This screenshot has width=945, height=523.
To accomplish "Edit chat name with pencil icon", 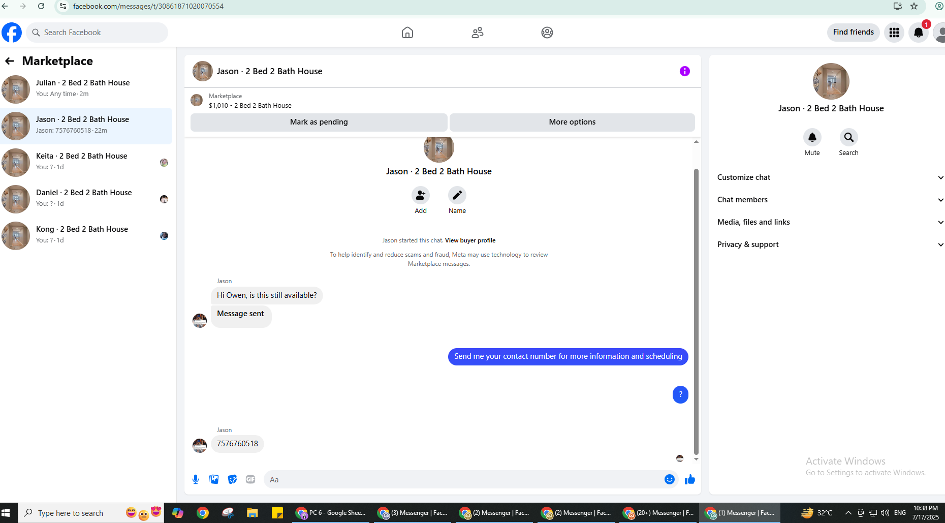I will point(457,195).
